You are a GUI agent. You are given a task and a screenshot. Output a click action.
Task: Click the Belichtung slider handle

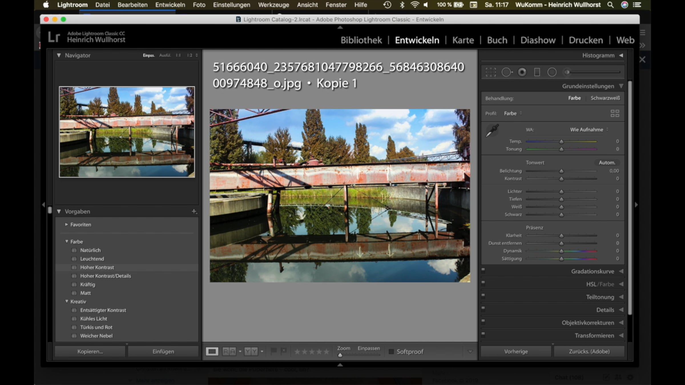click(x=561, y=171)
